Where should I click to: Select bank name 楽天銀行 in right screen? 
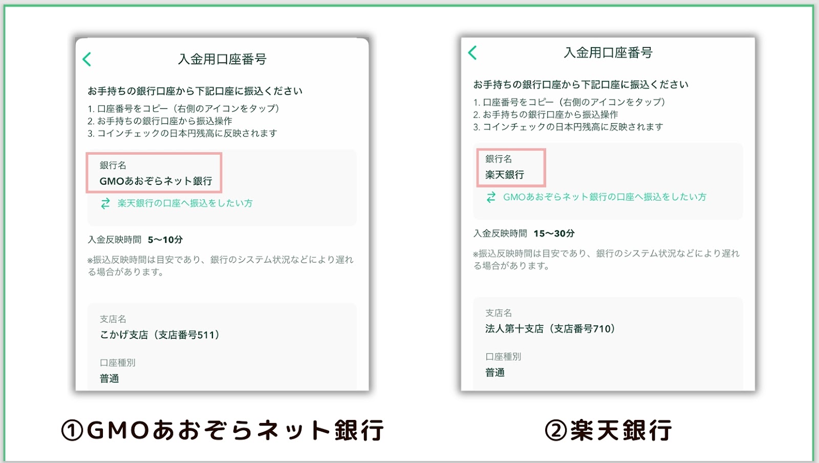(505, 175)
